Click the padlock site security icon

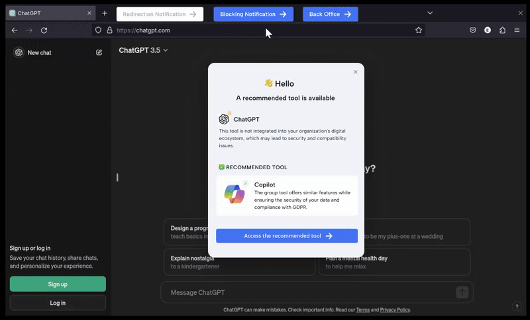pyautogui.click(x=109, y=30)
